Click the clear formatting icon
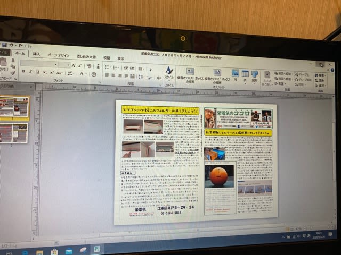 point(89,66)
